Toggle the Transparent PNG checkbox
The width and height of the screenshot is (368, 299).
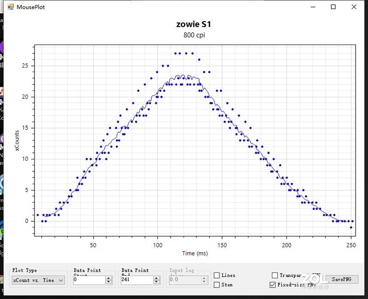point(275,275)
